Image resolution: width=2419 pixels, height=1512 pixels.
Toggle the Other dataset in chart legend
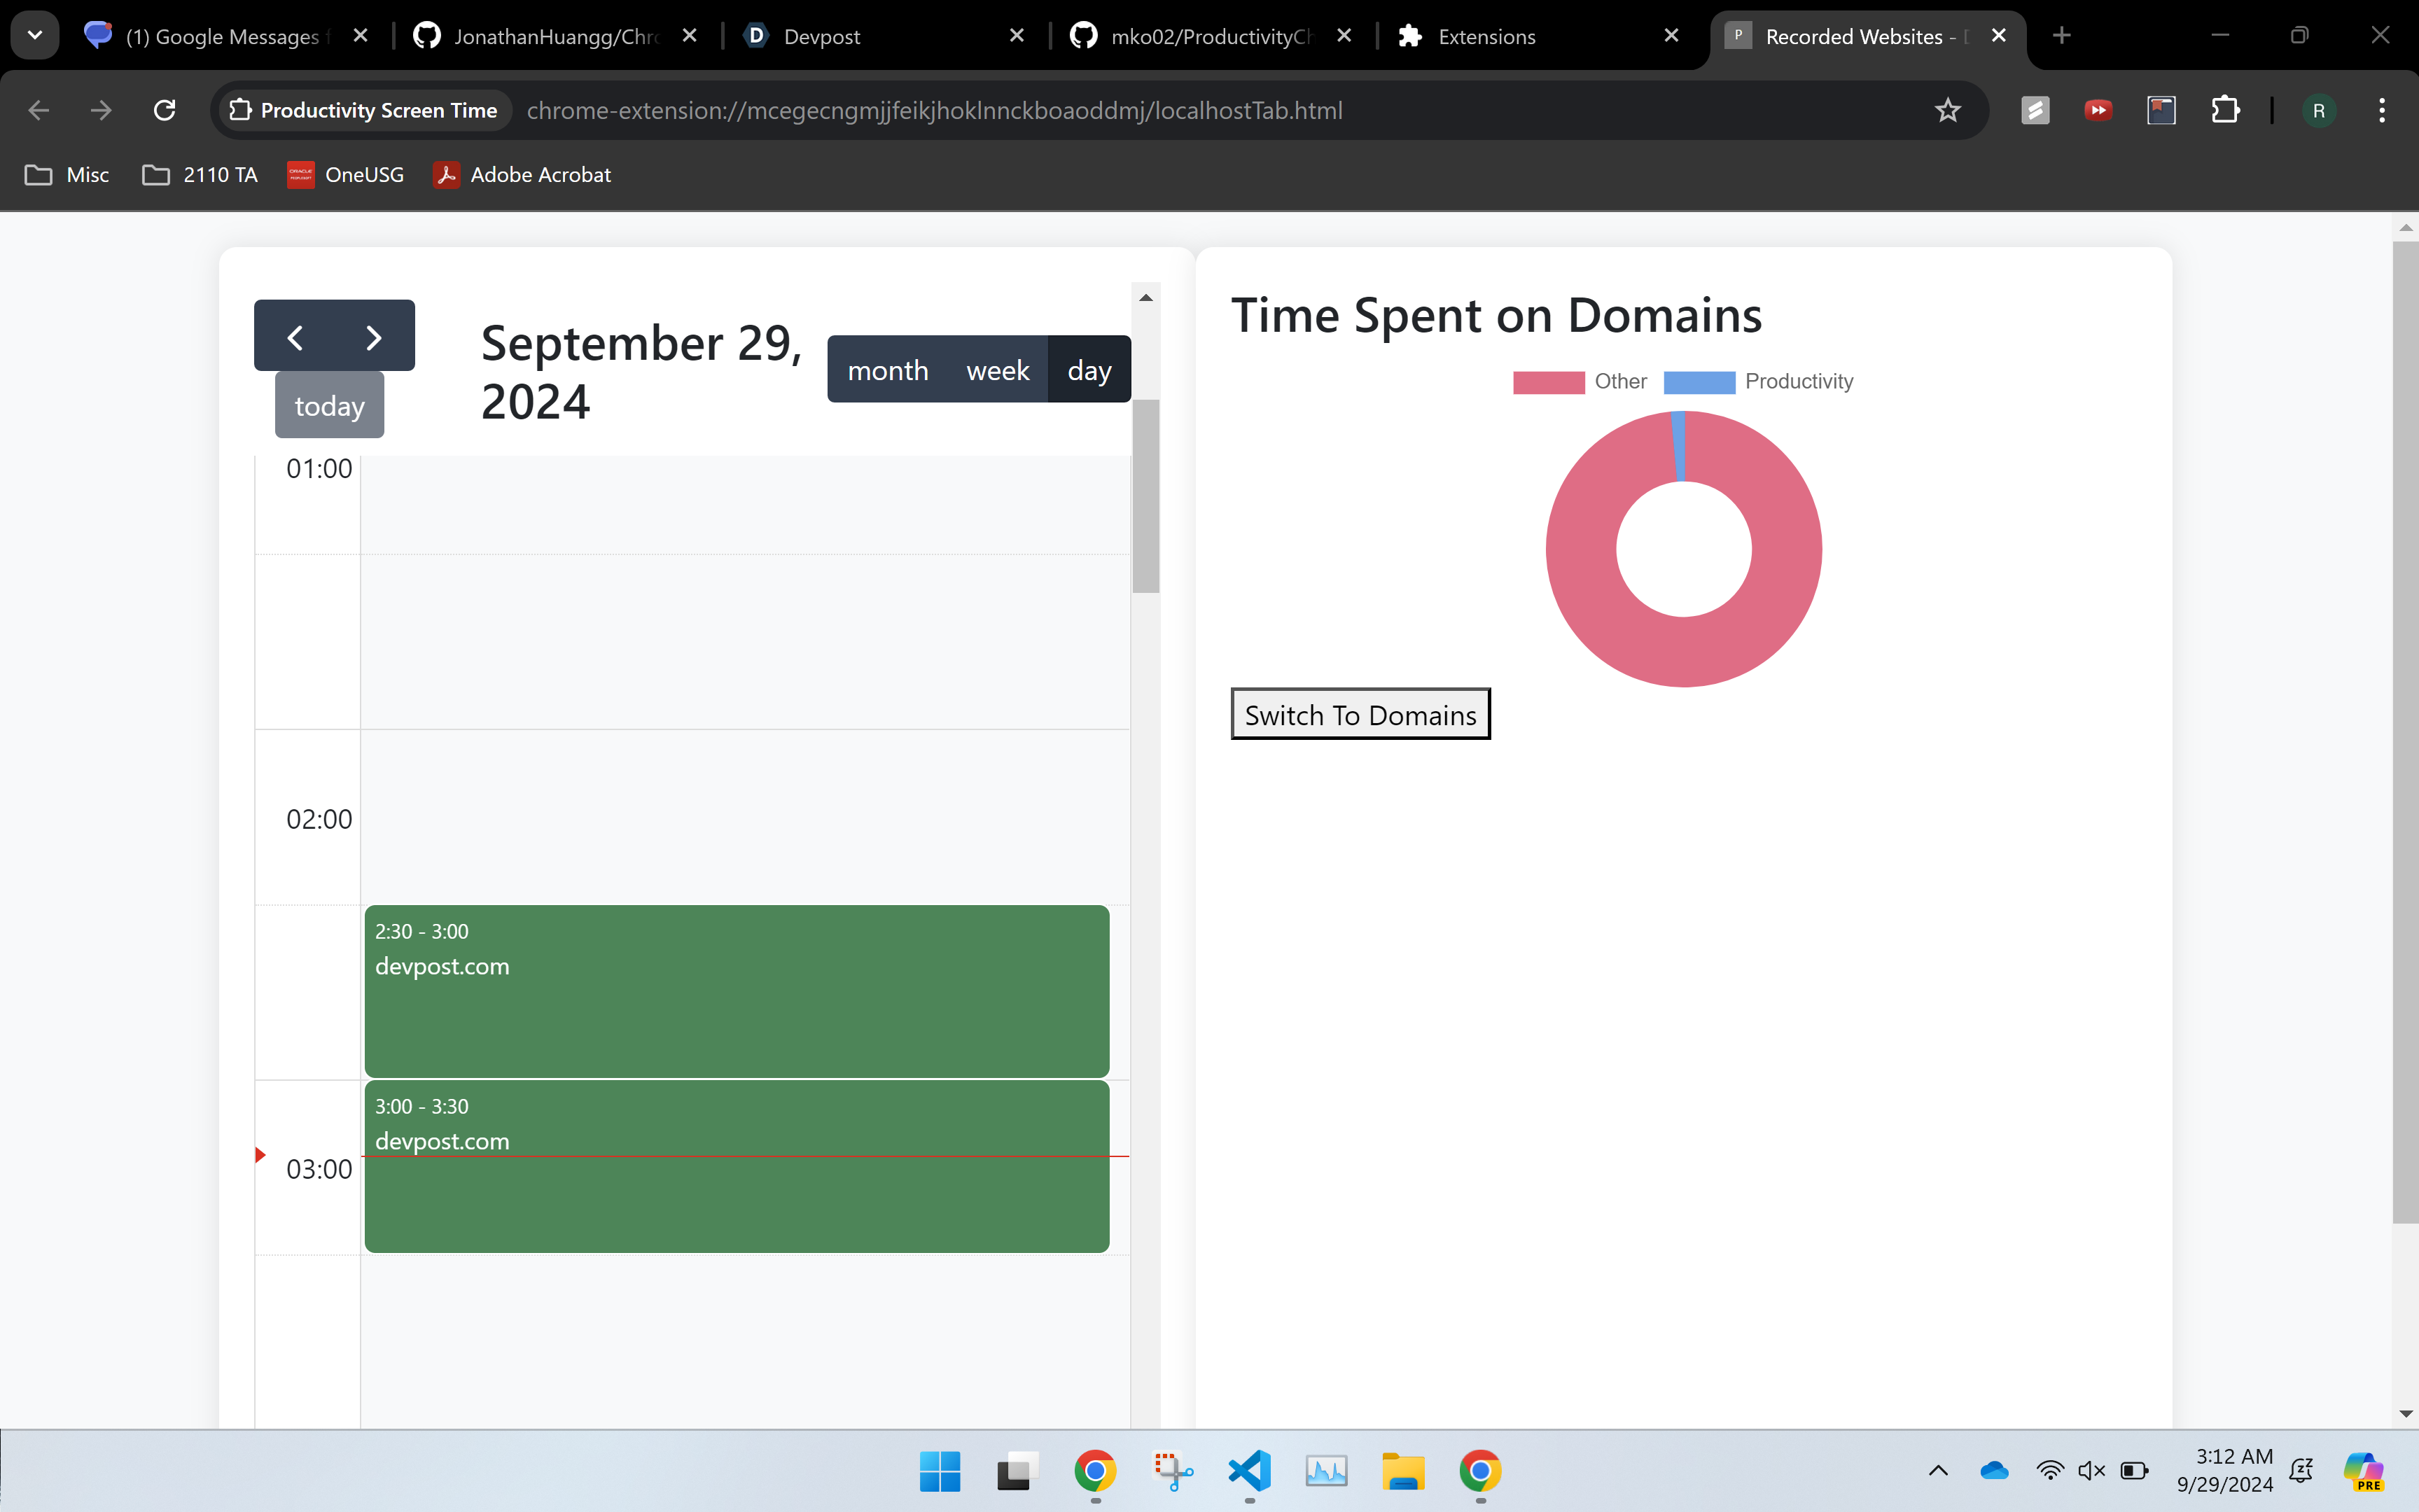coord(1580,382)
